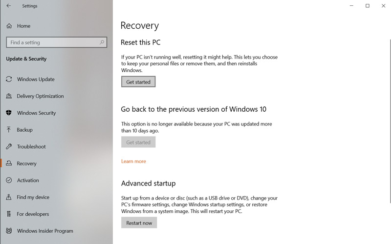Click the For developers icon
Viewport: 391px width, 244px height.
point(8,214)
